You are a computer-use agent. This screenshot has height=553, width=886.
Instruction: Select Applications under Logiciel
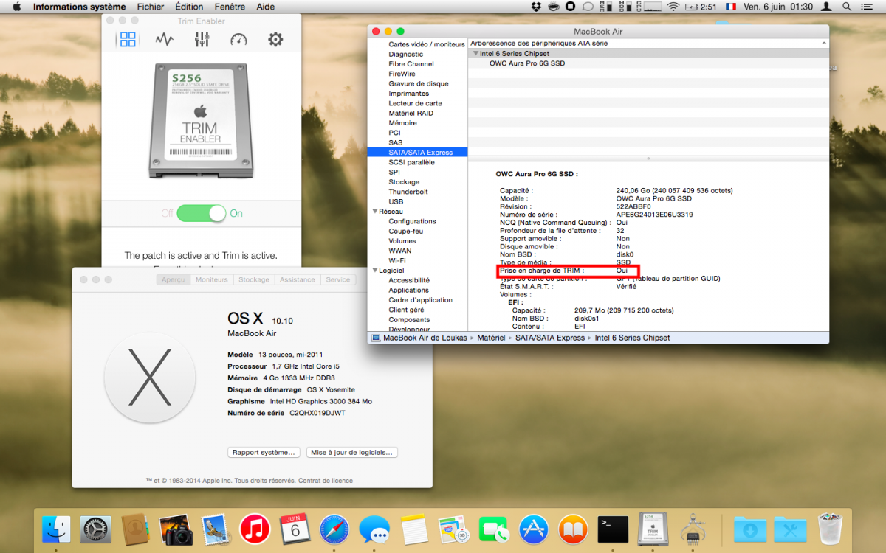point(409,290)
